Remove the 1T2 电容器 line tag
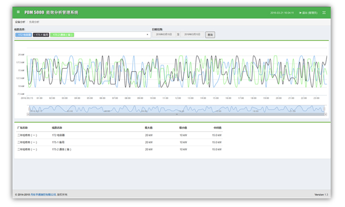The image size is (345, 207). point(17,34)
